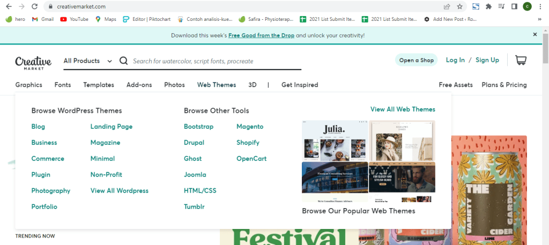Open the shopping cart icon
The width and height of the screenshot is (549, 245).
pos(521,60)
